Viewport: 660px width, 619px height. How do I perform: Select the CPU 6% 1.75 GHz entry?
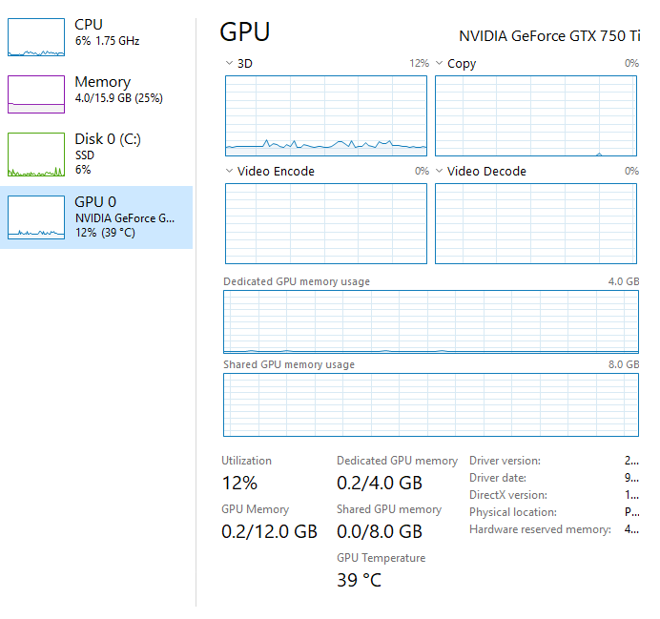point(108,32)
